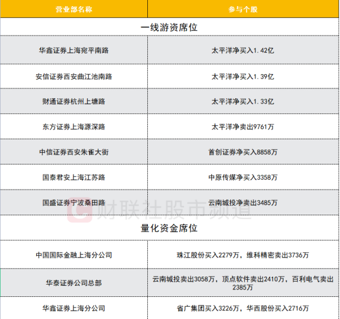Image resolution: width=340 pixels, height=319 pixels.
Task: Select the 一线游资席位 section title
Action: 169,28
